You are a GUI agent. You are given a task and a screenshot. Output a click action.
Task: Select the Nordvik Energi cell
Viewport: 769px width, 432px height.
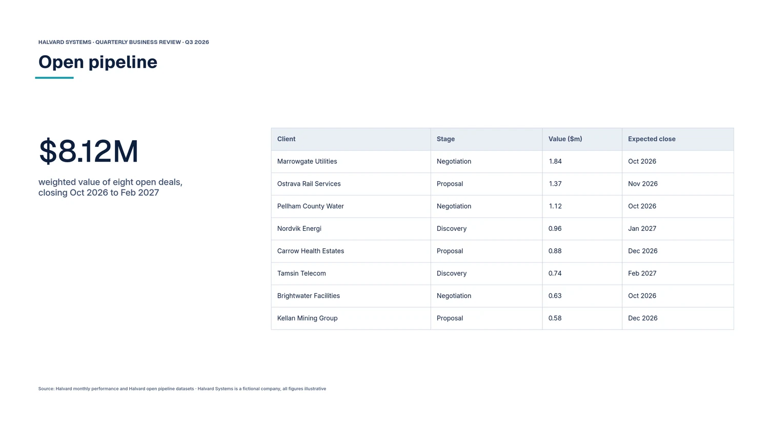pos(351,229)
